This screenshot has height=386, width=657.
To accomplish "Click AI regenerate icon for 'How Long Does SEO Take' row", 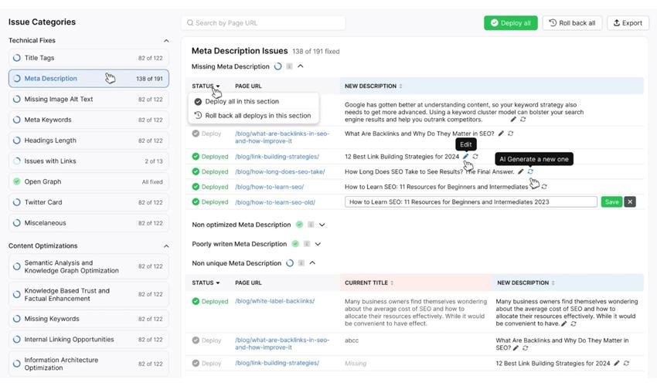I will pyautogui.click(x=530, y=171).
